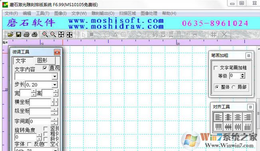Open the 文件(F) menu
This screenshot has height=151, width=260.
(11, 13)
